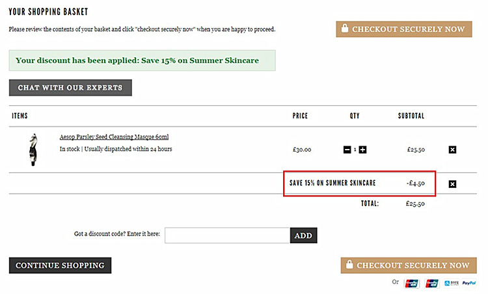Screen dimensions: 488x294
Task: Click the PRICE column header
Action: click(300, 116)
